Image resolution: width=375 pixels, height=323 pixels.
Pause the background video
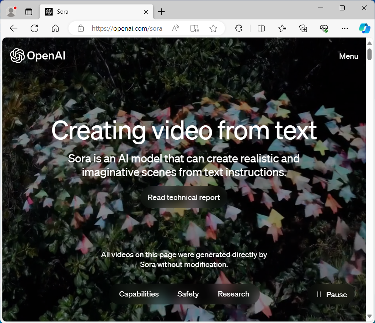tap(331, 295)
